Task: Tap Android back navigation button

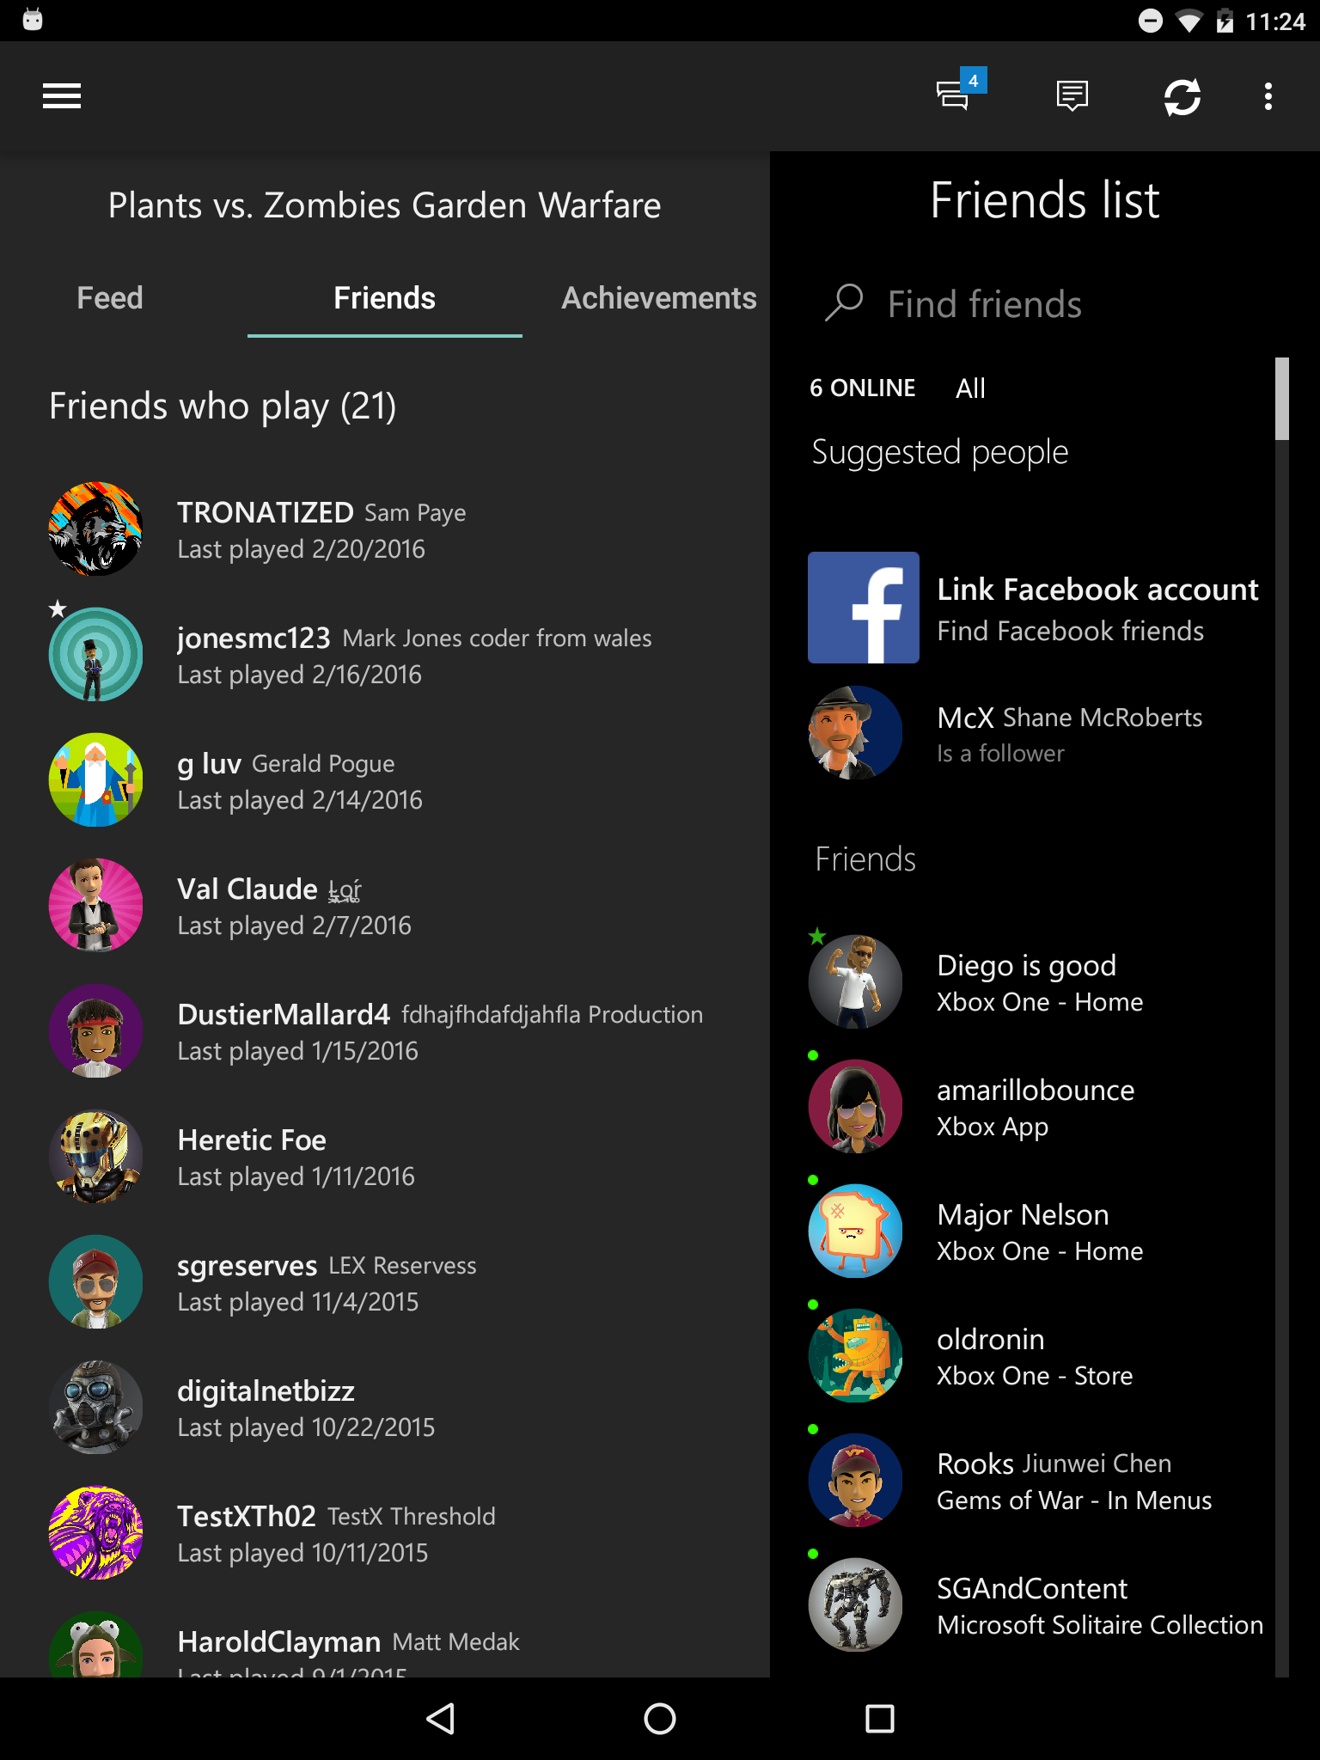Action: [440, 1719]
